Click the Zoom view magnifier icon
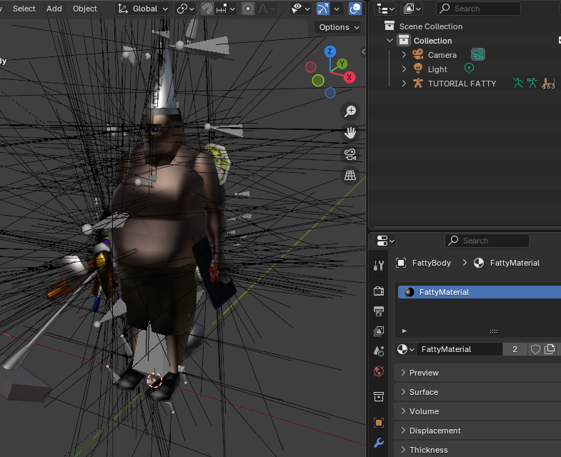The image size is (561, 457). click(350, 111)
